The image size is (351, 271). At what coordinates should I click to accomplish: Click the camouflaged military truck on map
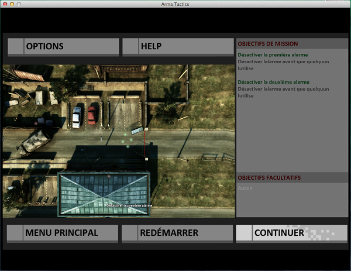[34, 142]
